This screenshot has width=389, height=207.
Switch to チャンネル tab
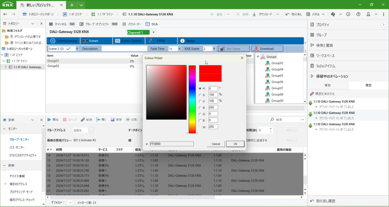point(62,24)
